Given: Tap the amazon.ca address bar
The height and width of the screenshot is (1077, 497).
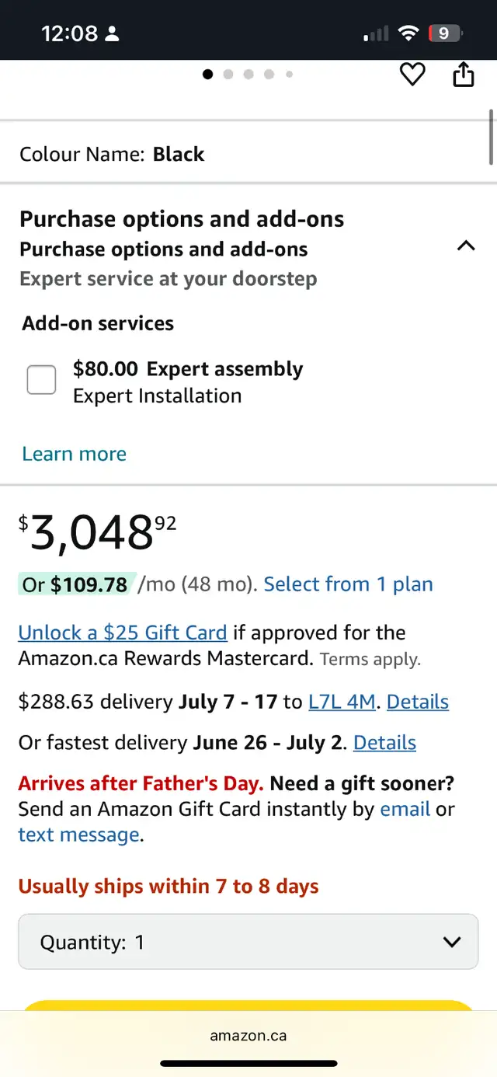Looking at the screenshot, I should (248, 1036).
